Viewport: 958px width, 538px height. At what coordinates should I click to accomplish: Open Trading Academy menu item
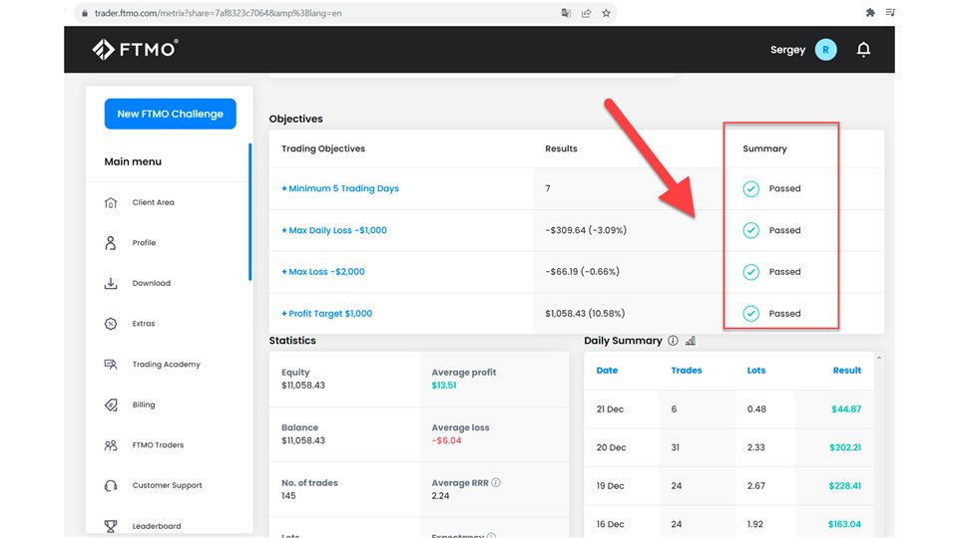click(167, 365)
